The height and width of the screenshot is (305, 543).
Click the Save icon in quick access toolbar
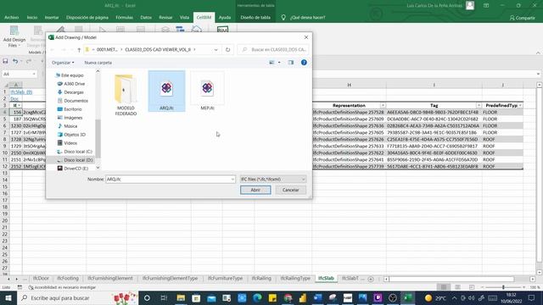click(x=5, y=61)
